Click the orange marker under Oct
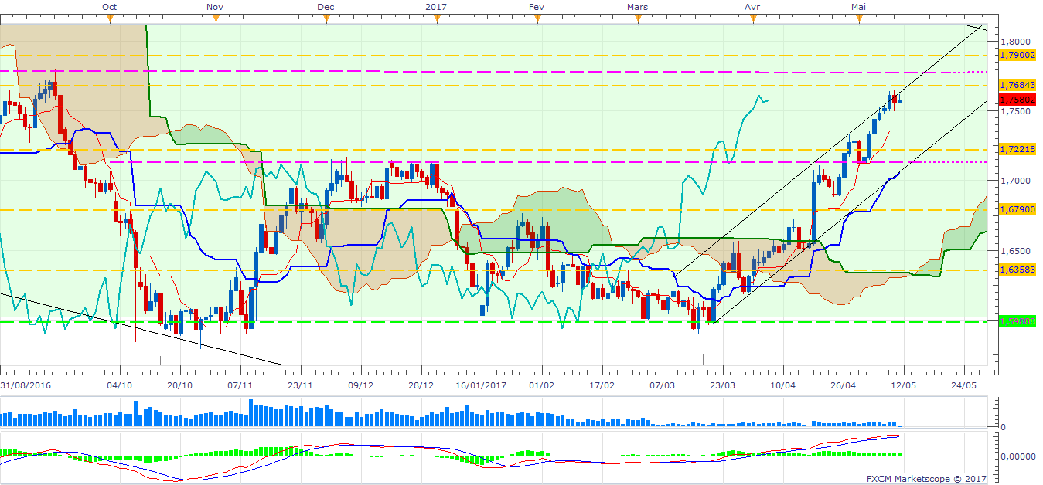Screen dimensions: 1043x485 pyautogui.click(x=110, y=19)
